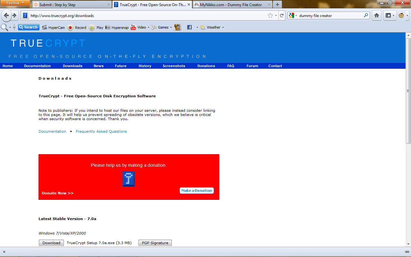411x257 pixels.
Task: Open the Downloads navigation menu item
Action: click(x=73, y=66)
